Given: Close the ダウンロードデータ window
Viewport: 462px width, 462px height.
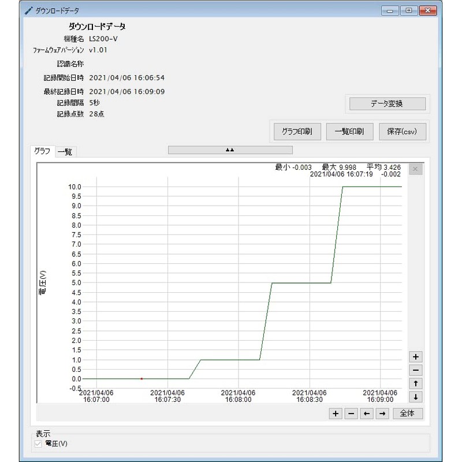Looking at the screenshot, I should pyautogui.click(x=428, y=10).
